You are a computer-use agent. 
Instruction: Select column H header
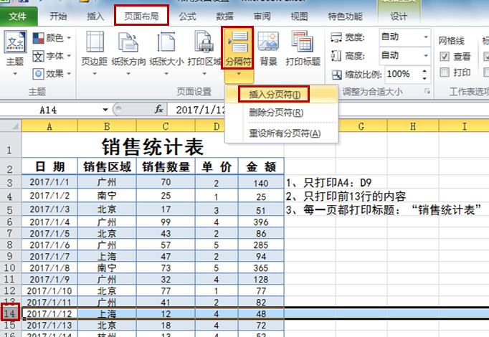pyautogui.click(x=413, y=126)
